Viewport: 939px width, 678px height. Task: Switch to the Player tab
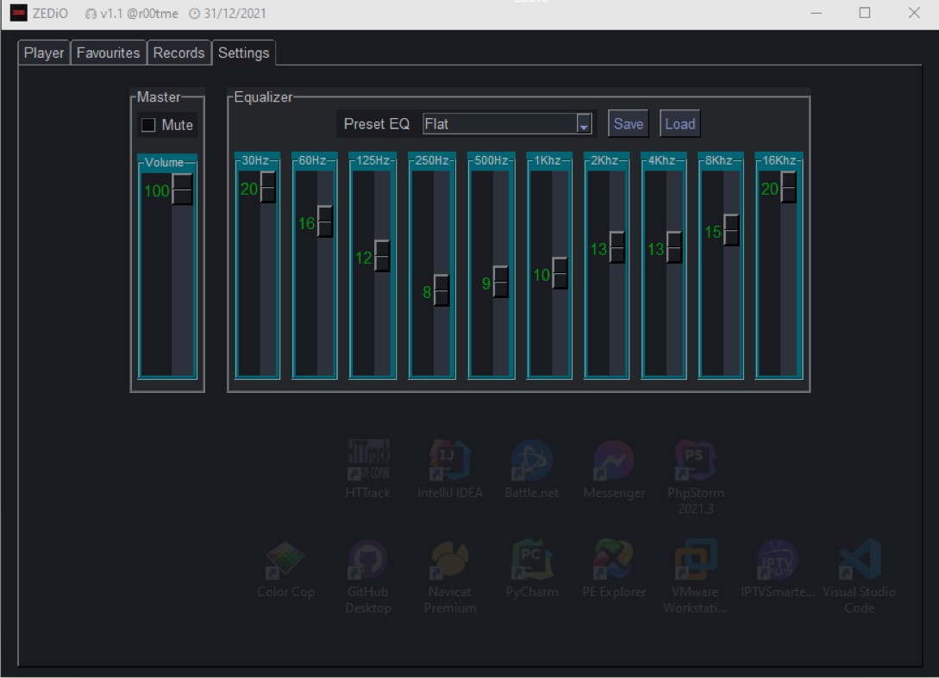[x=43, y=53]
